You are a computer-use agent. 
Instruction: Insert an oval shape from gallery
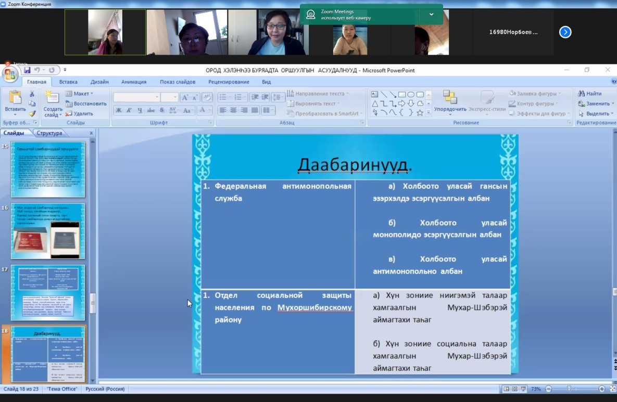tap(411, 94)
